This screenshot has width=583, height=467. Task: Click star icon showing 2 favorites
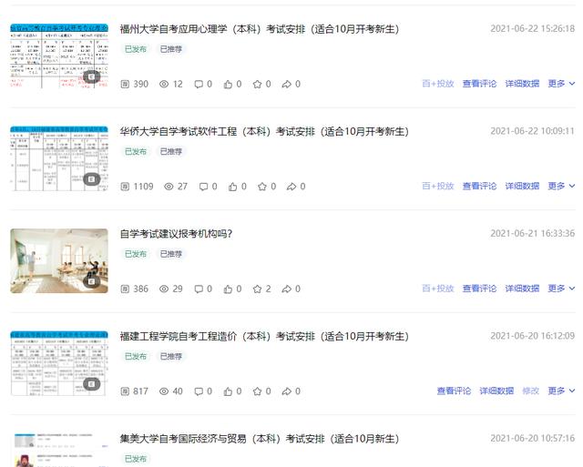point(257,289)
